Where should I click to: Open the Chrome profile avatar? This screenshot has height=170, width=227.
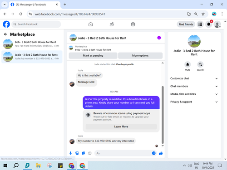(214, 14)
